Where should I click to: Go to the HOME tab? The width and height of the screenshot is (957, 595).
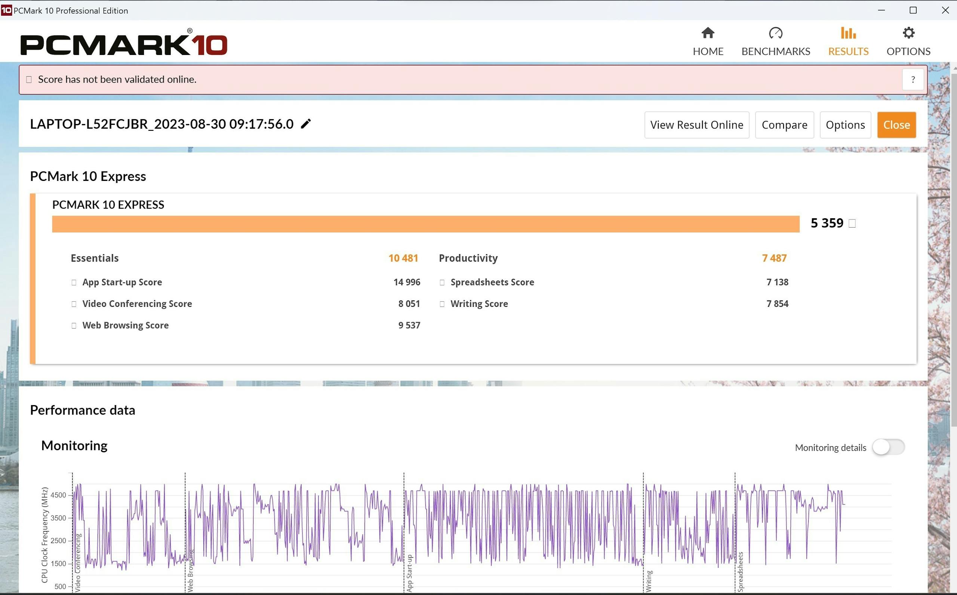click(x=708, y=51)
